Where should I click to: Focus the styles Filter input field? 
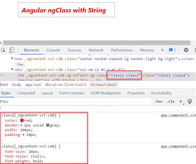click(x=75, y=102)
